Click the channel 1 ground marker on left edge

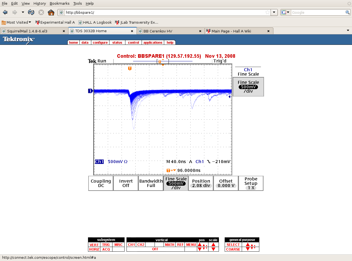point(90,91)
